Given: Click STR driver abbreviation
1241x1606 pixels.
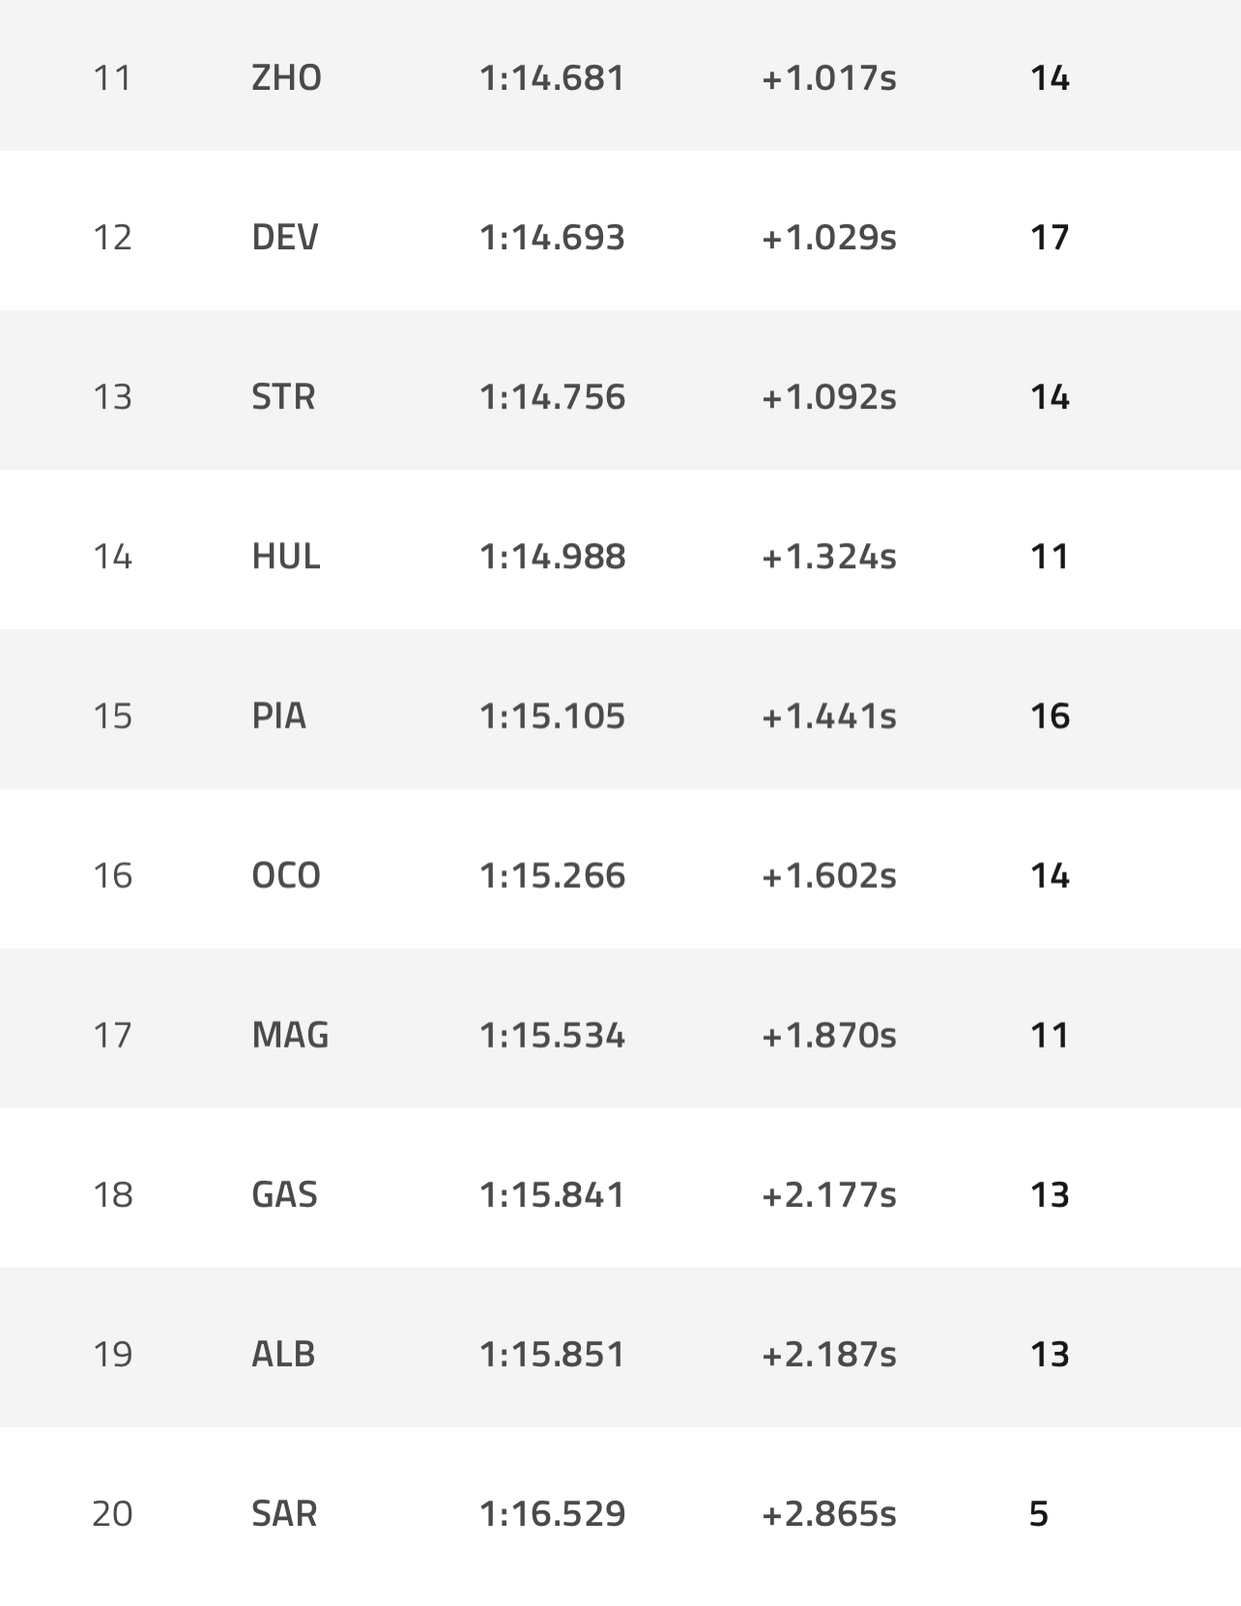Looking at the screenshot, I should [283, 397].
